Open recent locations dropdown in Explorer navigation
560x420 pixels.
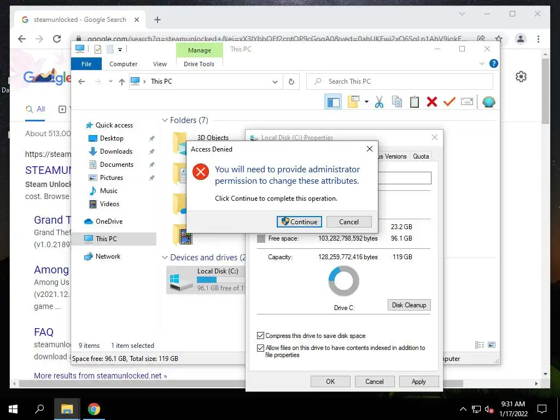[x=110, y=82]
